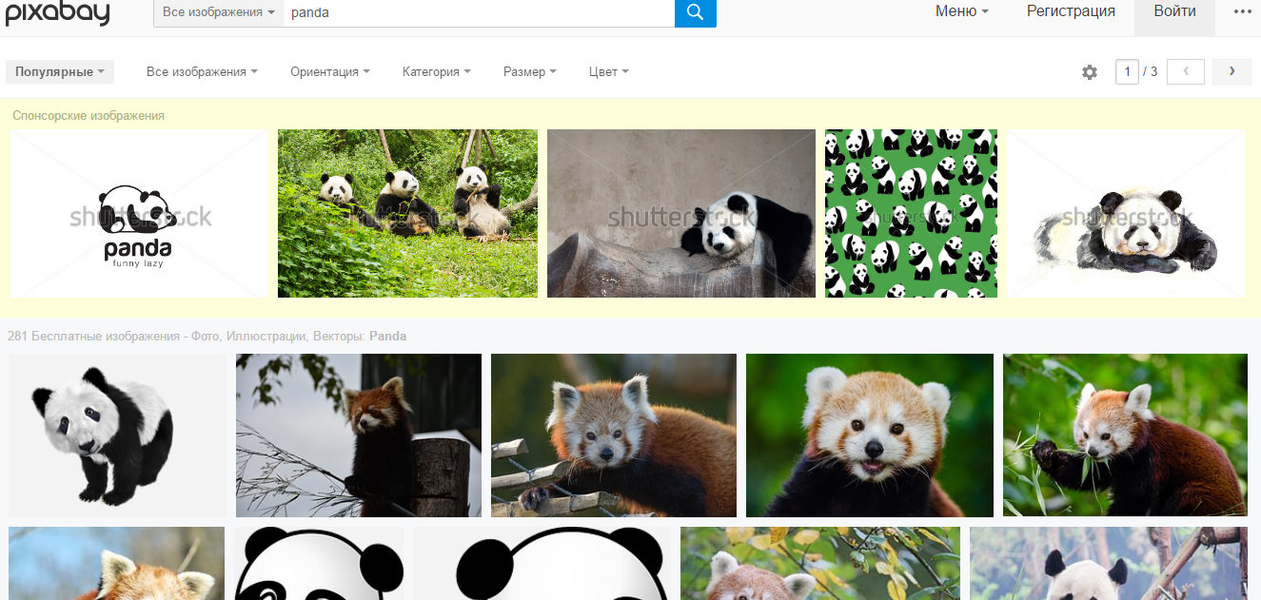
Task: Open sponsored sleeping panda on rock photo
Action: click(681, 213)
